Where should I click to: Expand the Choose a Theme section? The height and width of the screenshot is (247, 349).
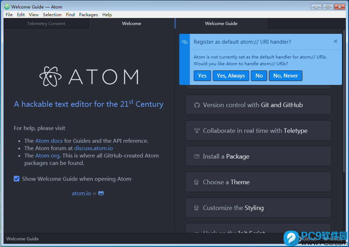pyautogui.click(x=258, y=182)
